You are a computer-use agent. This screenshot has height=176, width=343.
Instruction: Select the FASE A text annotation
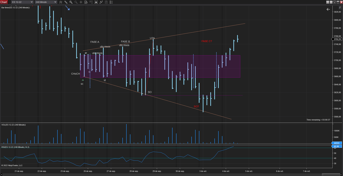click(95, 42)
